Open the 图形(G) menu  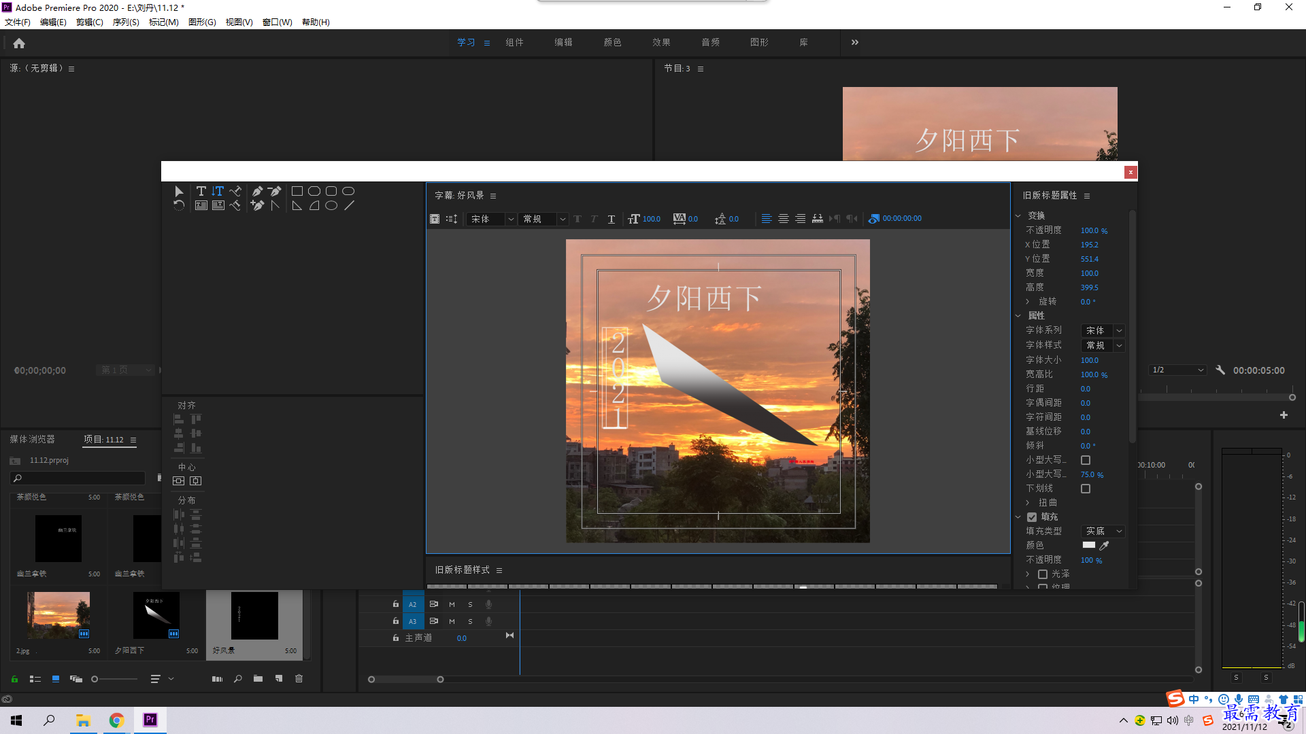pyautogui.click(x=202, y=22)
